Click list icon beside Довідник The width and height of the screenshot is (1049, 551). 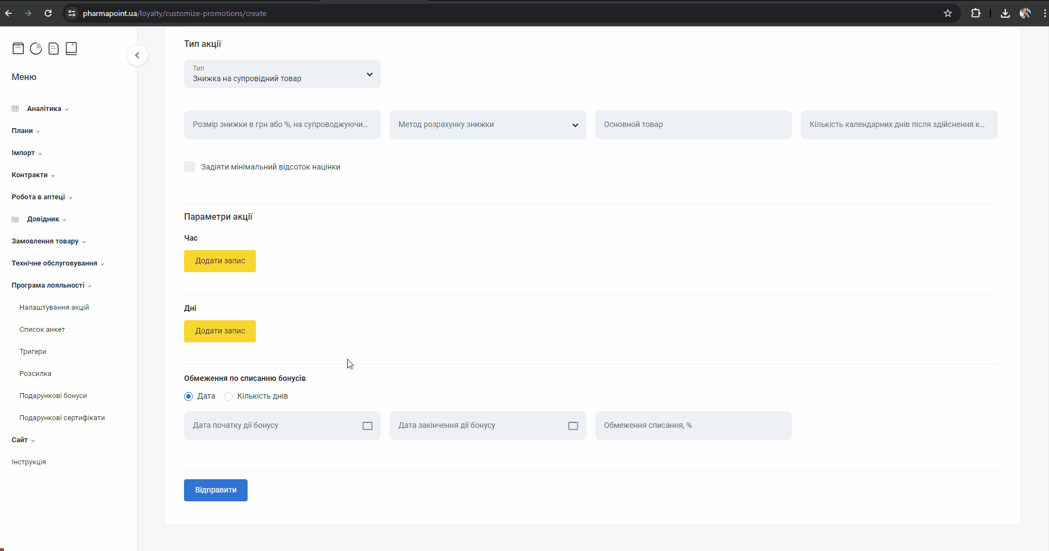point(15,219)
